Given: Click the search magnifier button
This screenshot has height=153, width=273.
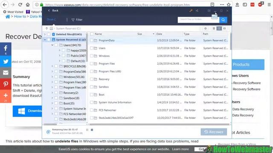Looking at the screenshot, I should point(223,20).
